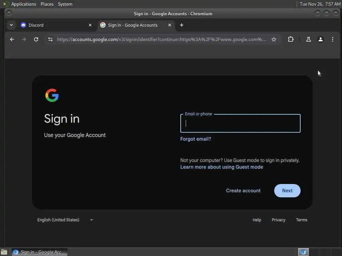
Task: Close the Discord tab
Action: click(90, 25)
